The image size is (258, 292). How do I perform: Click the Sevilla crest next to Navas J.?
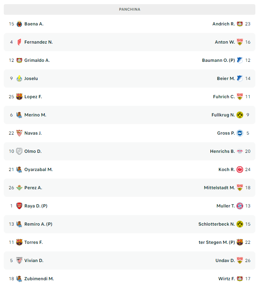tap(19, 133)
